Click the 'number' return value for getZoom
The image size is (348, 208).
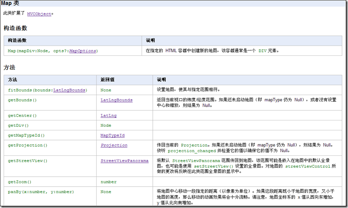coord(108,182)
